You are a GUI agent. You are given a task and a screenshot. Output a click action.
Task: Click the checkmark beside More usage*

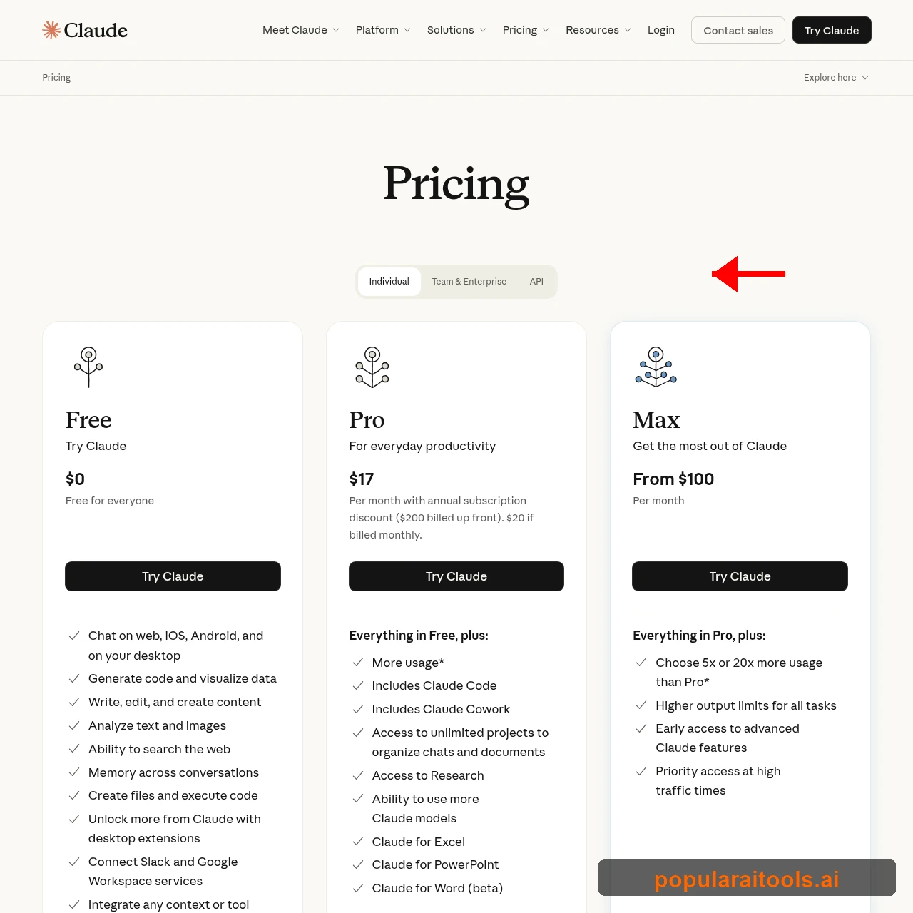coord(358,663)
